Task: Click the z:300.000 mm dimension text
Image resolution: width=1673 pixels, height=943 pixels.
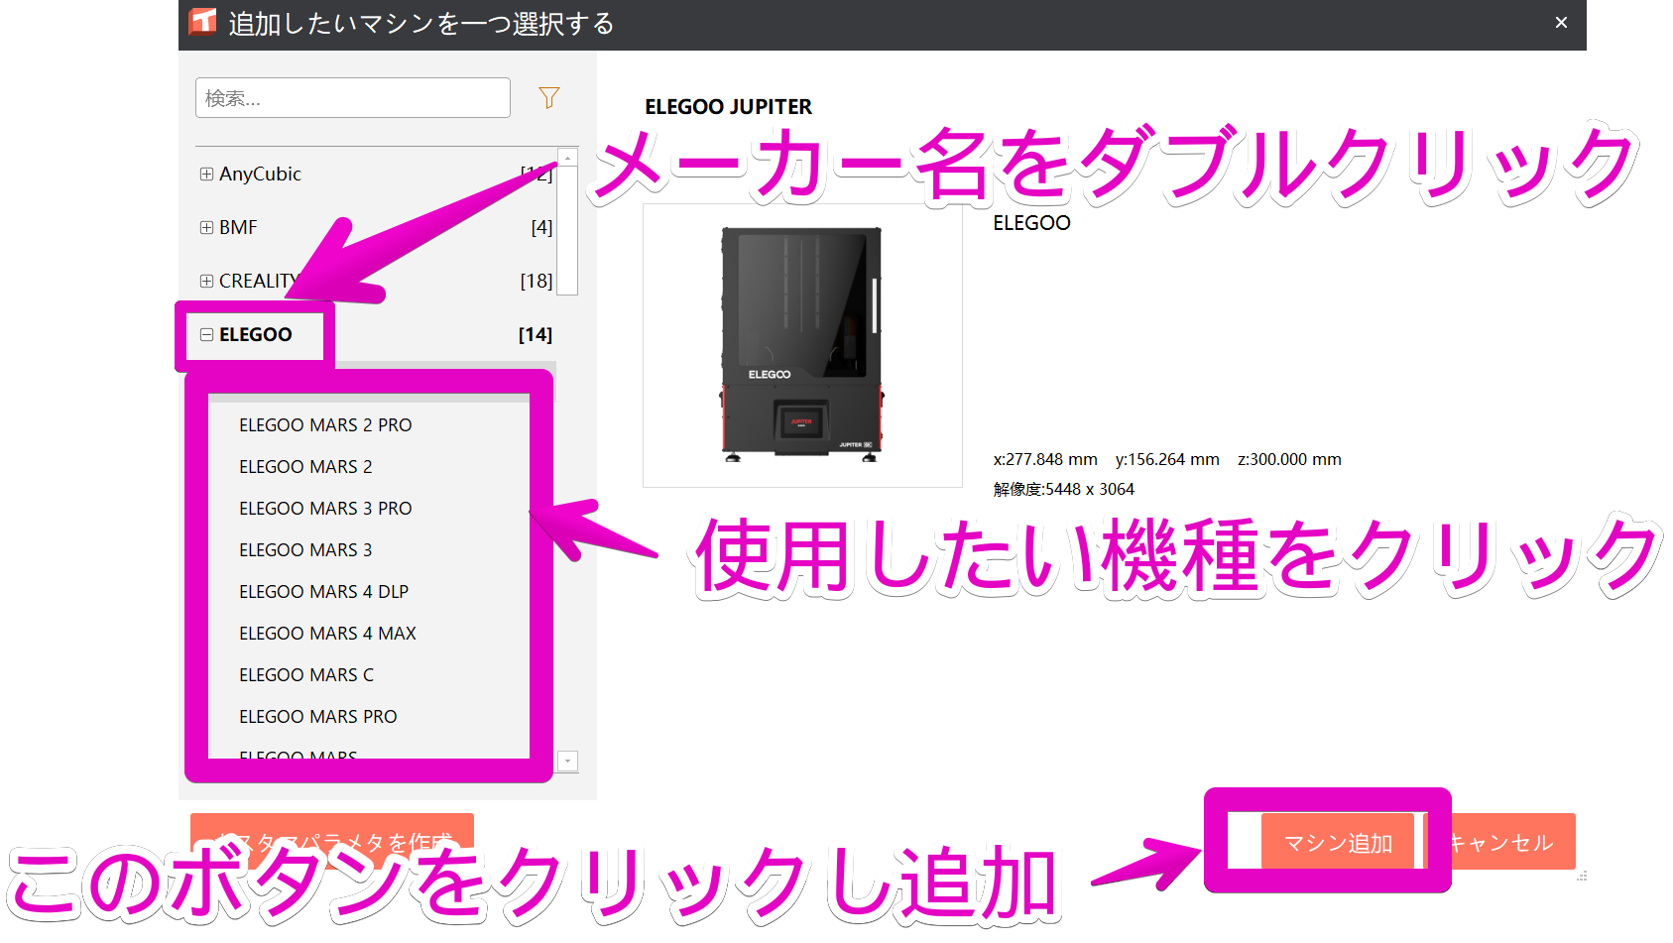Action: pyautogui.click(x=1289, y=459)
